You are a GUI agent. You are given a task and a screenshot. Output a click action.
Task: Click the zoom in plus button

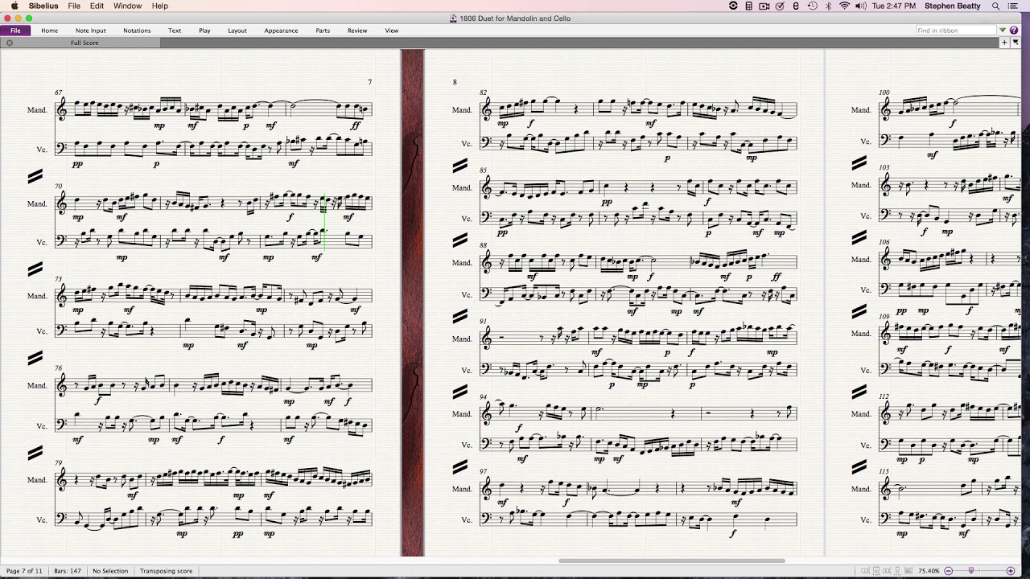[x=1011, y=571]
